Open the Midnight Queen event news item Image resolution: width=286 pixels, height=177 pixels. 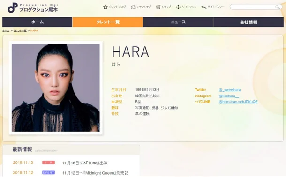[x=95, y=173]
